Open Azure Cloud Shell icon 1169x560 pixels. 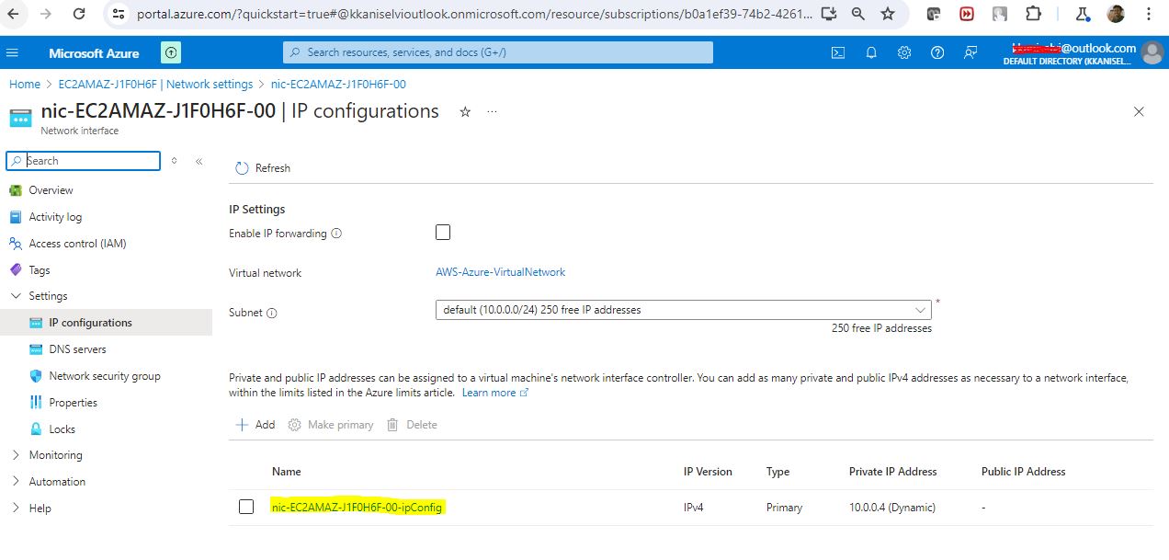(x=838, y=52)
